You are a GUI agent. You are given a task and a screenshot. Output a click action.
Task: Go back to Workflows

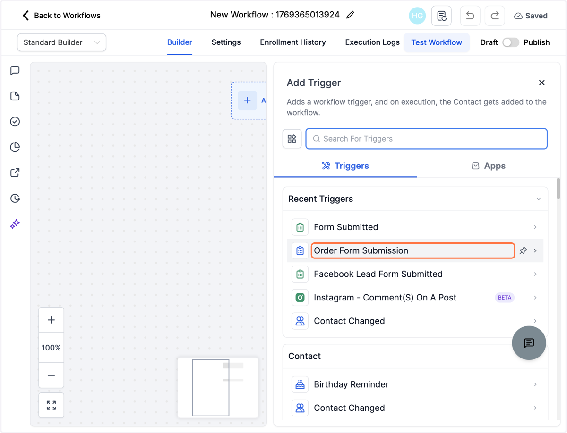point(61,16)
